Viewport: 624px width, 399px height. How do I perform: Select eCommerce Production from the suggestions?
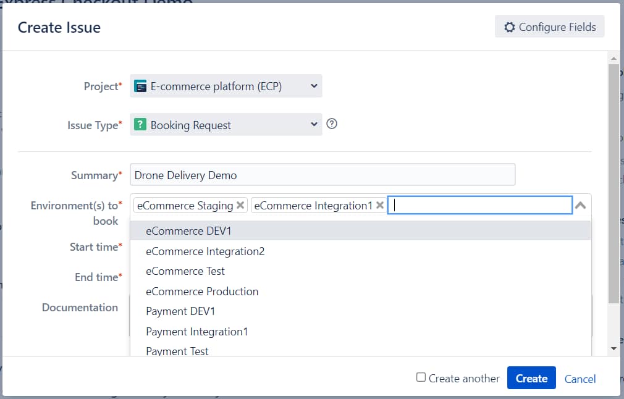coord(201,291)
